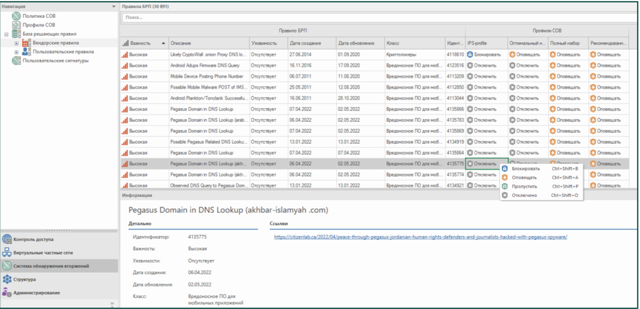Sort by Дата обновления column header
Viewport: 640px width, 309px height.
[360, 43]
